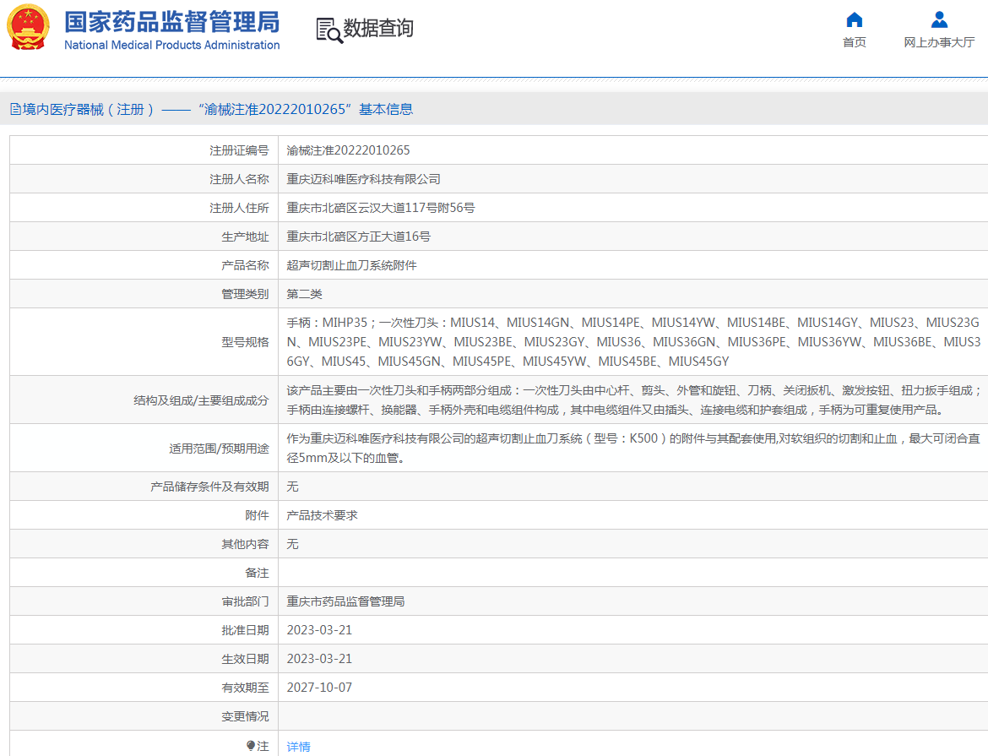The image size is (988, 756).
Task: Click the person icon above 网上办事大厅
Action: click(937, 19)
